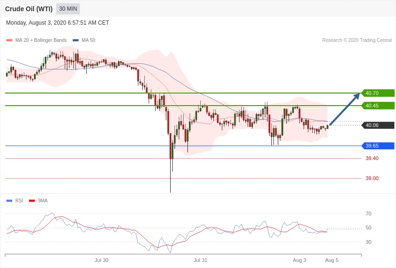This screenshot has width=396, height=268.
Task: Click the MA 20 + Bollinger Bands legend swatch
Action: 9,40
